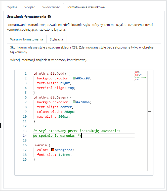
Task: Click the orangered color swatch
Action: pos(53,150)
